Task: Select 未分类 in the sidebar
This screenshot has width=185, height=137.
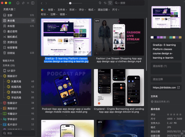Action: 18,21
